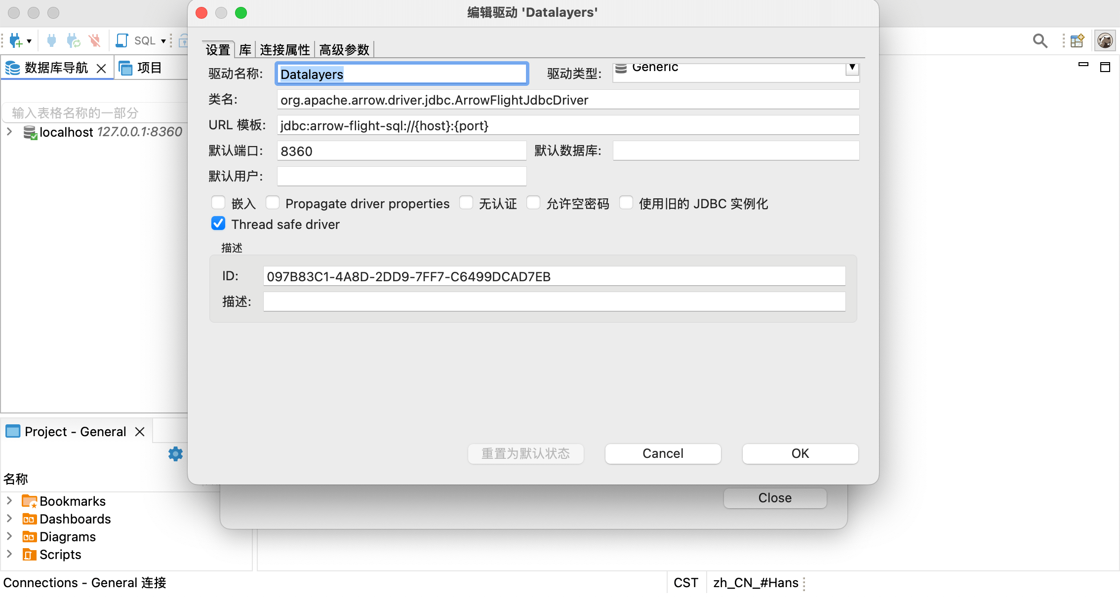Select the Dashboards folder icon
Screen dimensions: 1120x597
(x=30, y=519)
